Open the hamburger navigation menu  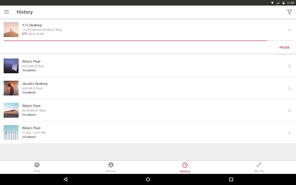click(x=6, y=12)
